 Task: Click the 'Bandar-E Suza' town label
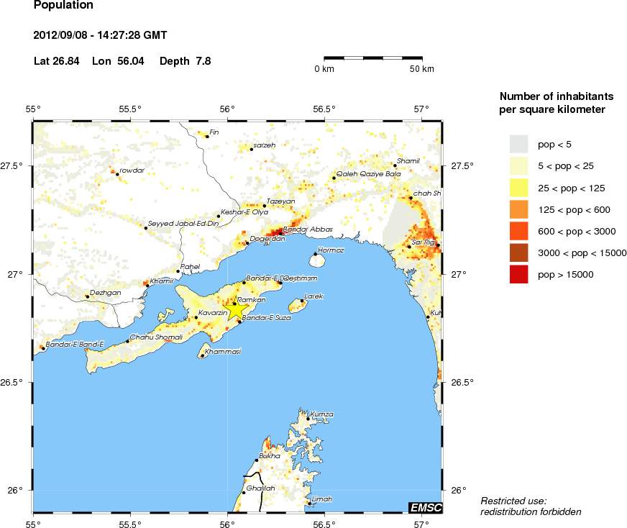click(266, 318)
